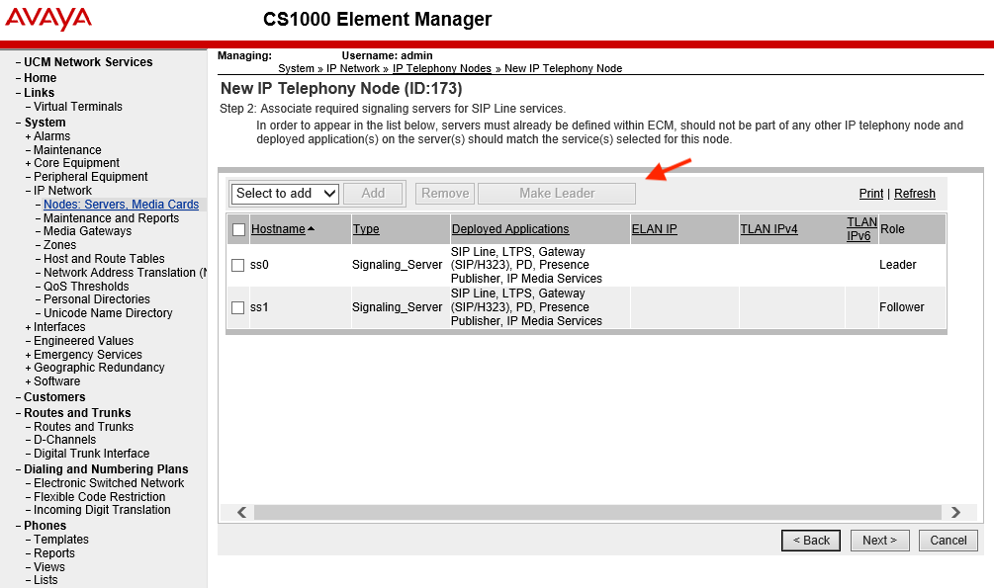
Task: Open Phones section
Action: (x=45, y=526)
